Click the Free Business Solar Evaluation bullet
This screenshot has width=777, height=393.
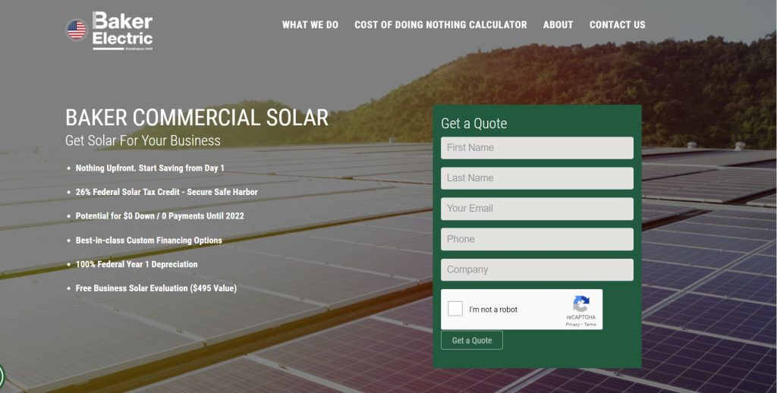[156, 288]
